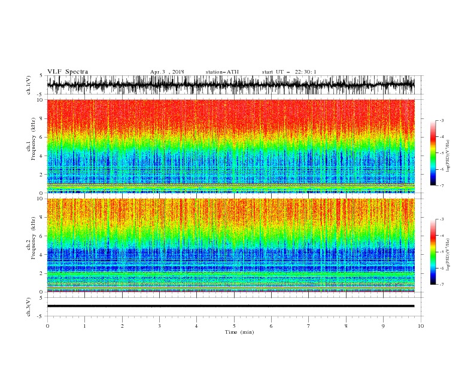This screenshot has width=474, height=366.
Task: Select the date text "Apr. 3, 2018"
Action: pyautogui.click(x=167, y=72)
